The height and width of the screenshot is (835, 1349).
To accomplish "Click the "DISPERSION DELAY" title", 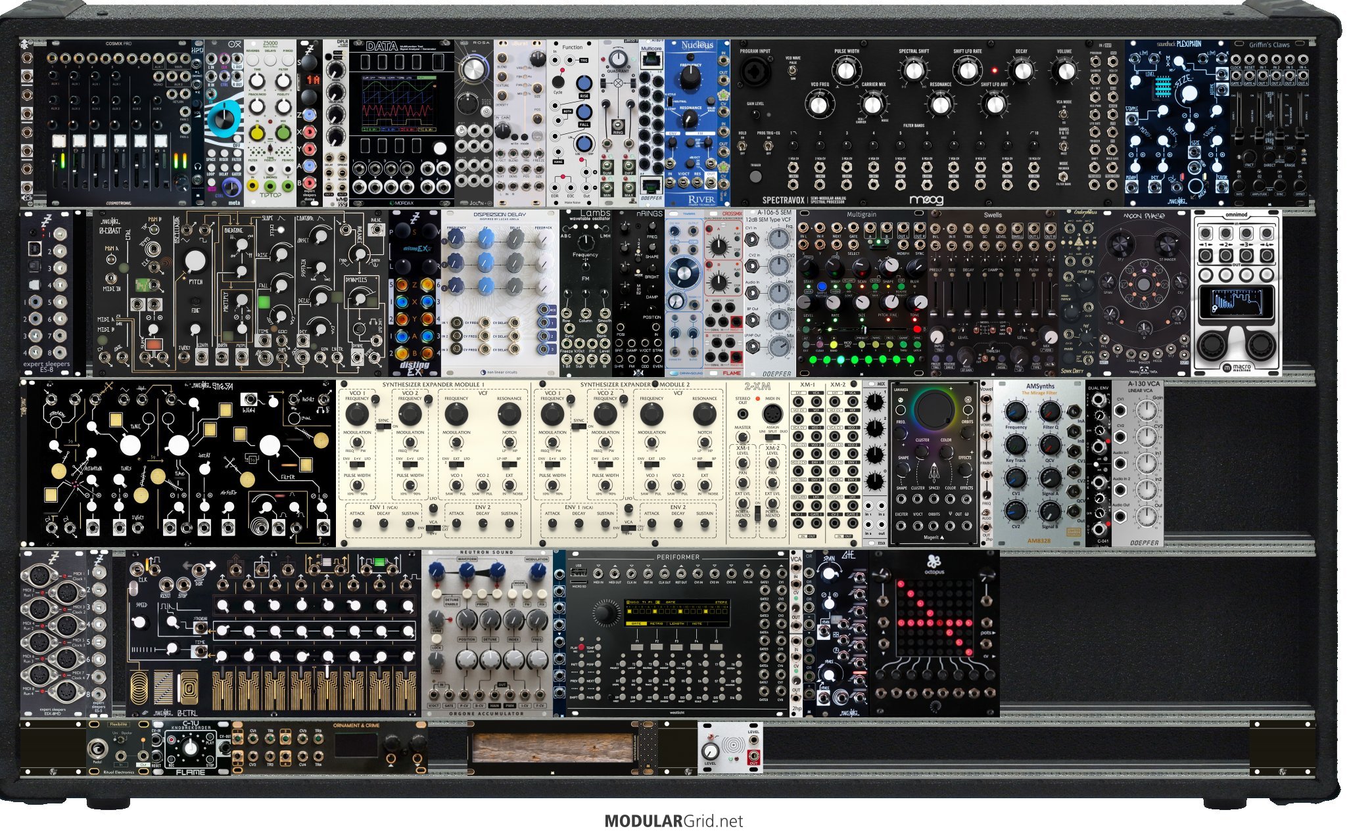I will tap(500, 215).
